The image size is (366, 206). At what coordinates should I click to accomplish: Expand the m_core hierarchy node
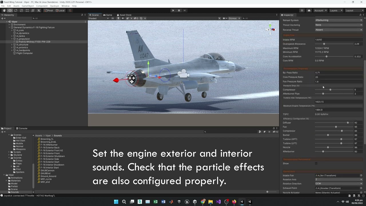coord(12,30)
